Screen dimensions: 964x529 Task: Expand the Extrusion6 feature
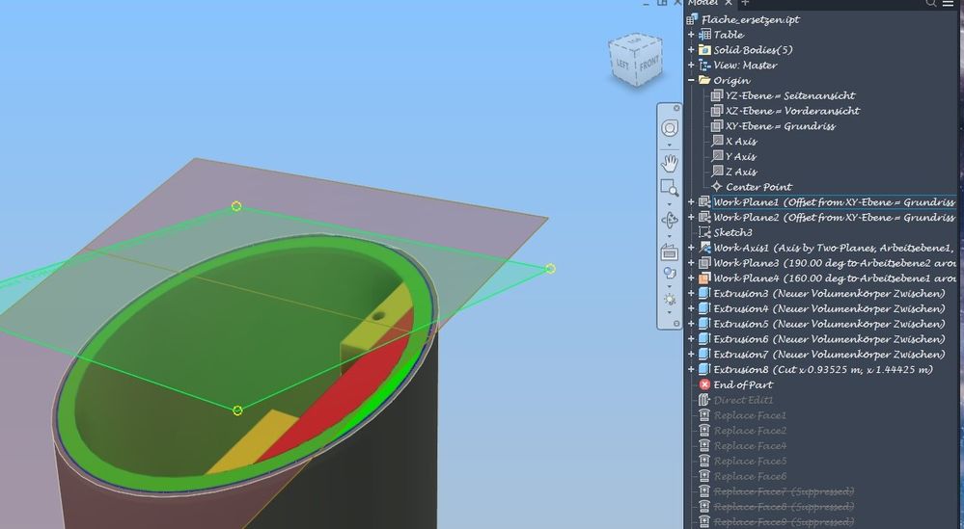[691, 339]
